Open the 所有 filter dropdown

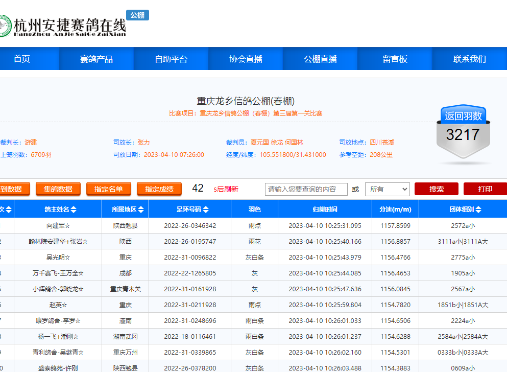coord(387,189)
